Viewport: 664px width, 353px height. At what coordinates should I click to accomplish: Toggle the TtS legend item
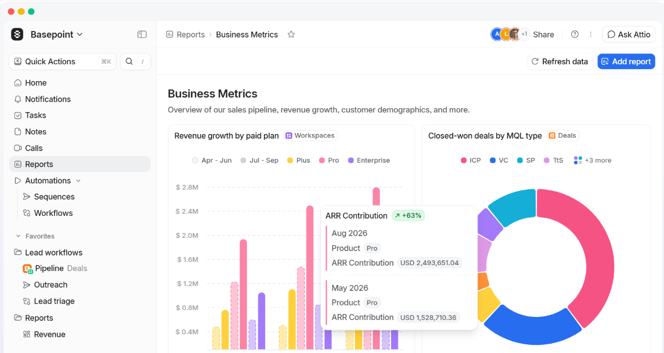pyautogui.click(x=554, y=160)
